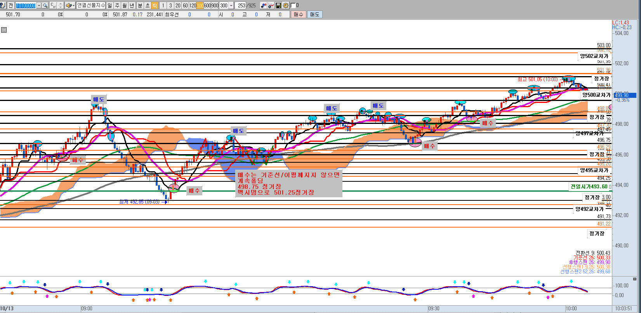The image size is (641, 313).
Task: Select the 600 tick interval button
Action: coord(207,5)
